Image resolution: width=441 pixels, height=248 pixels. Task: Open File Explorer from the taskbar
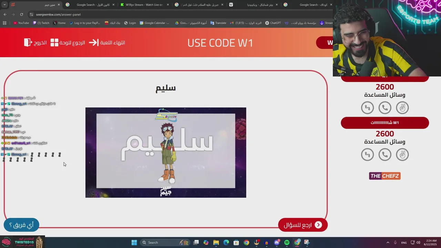point(216,242)
